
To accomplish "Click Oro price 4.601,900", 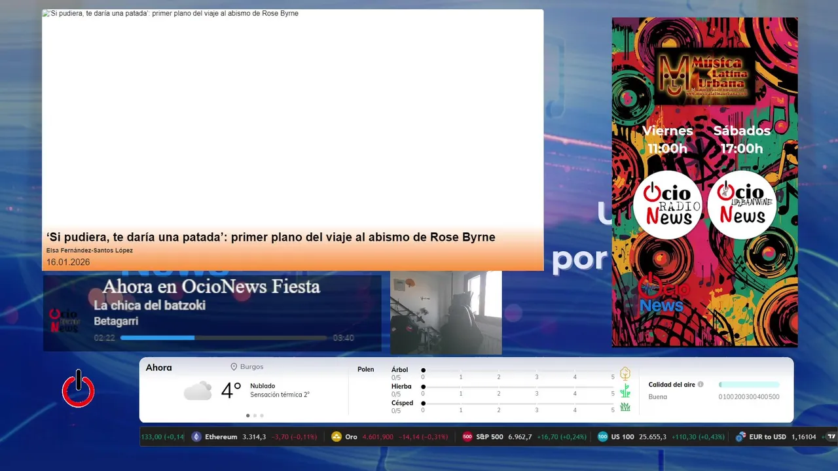I will 378,437.
